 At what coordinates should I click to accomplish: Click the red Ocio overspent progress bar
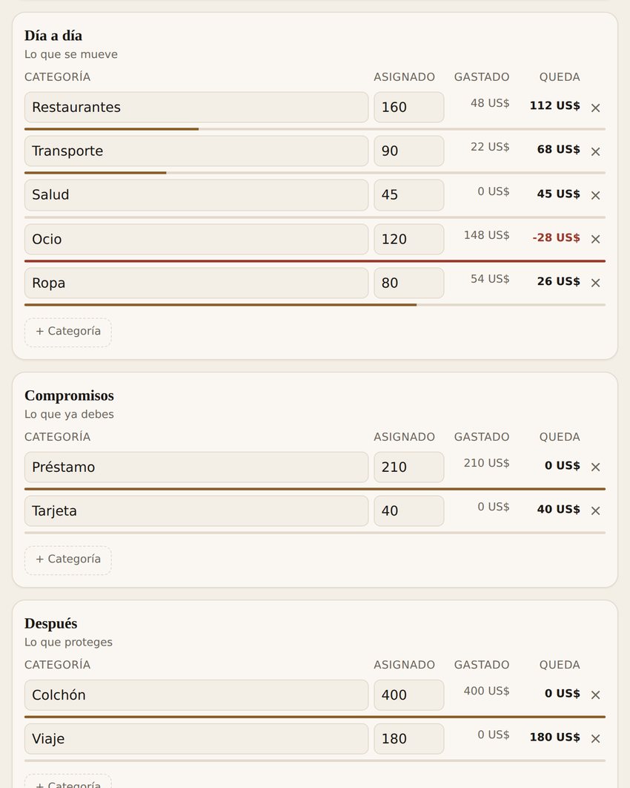click(x=315, y=261)
